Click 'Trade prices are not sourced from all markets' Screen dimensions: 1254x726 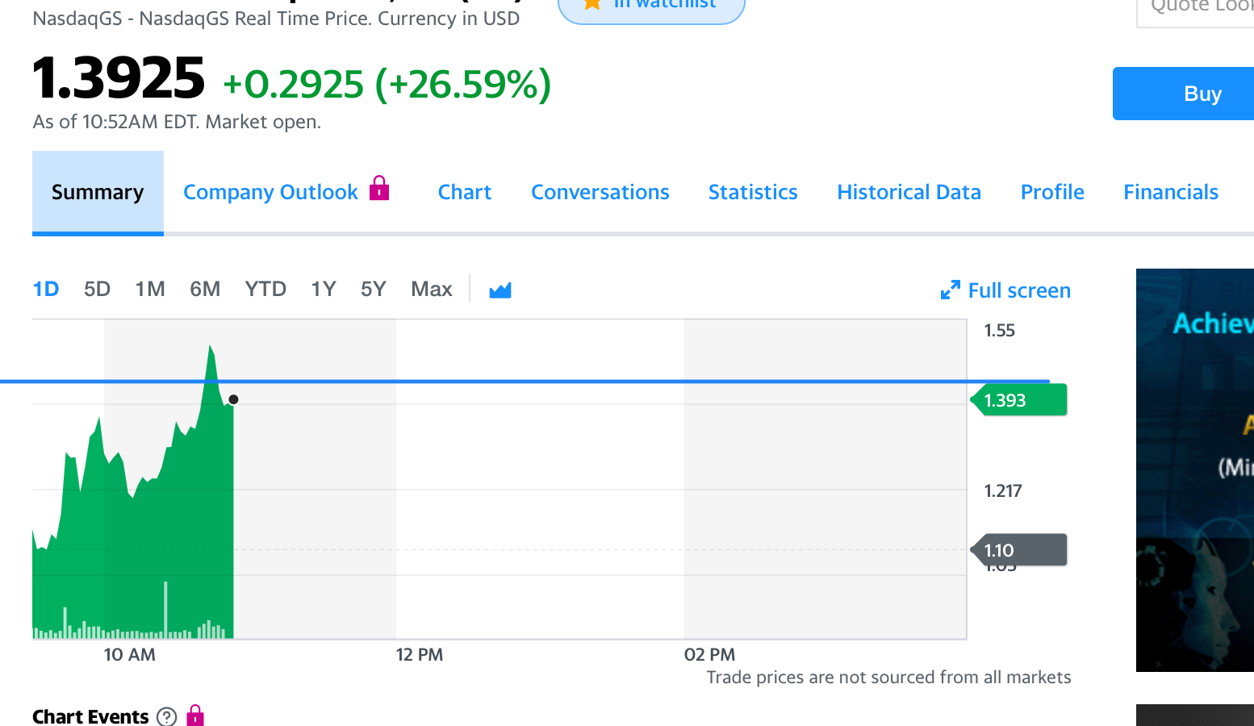pos(889,678)
